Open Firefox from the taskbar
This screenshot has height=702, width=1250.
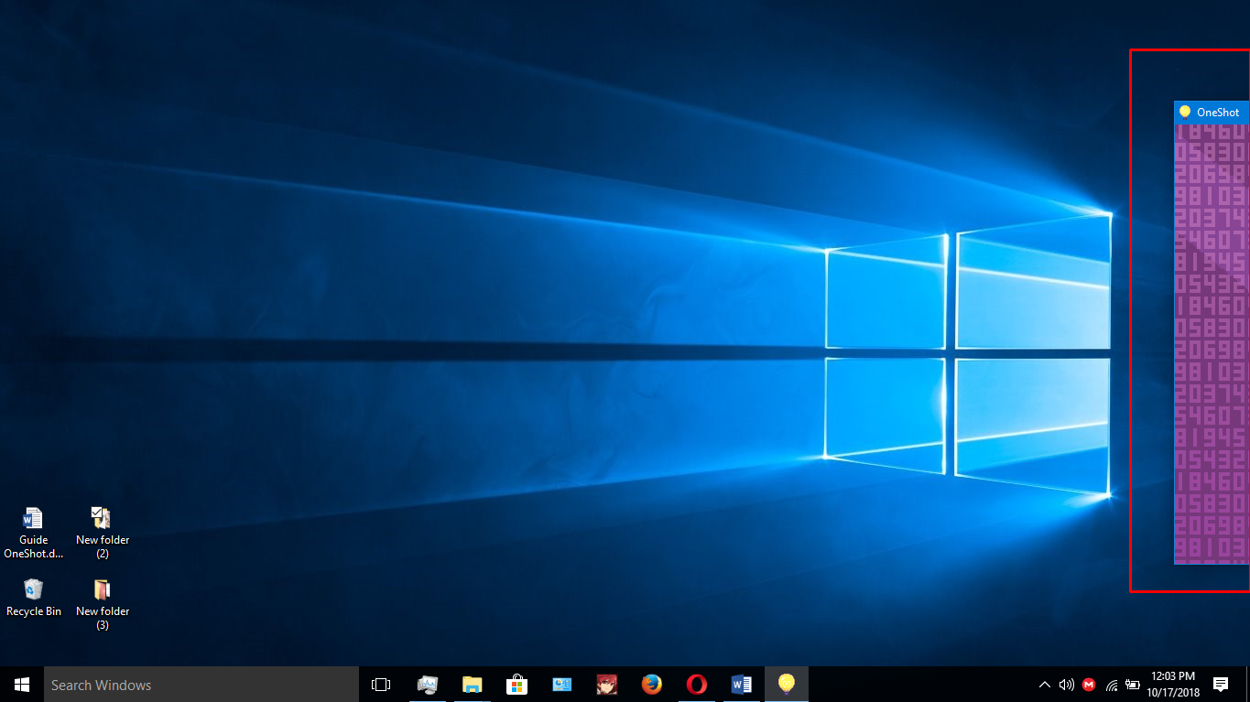[x=651, y=685]
